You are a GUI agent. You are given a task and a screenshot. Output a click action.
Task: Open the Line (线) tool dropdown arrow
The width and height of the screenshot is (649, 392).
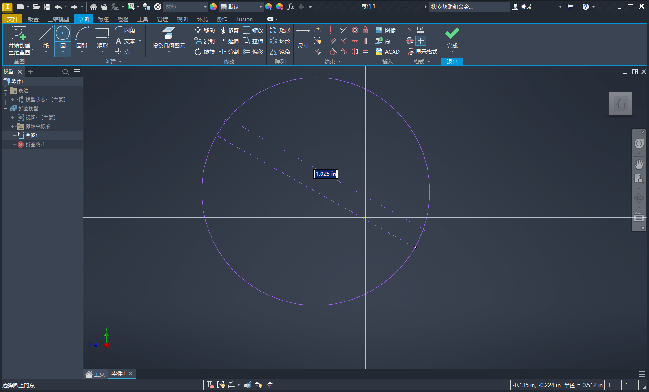(x=46, y=52)
